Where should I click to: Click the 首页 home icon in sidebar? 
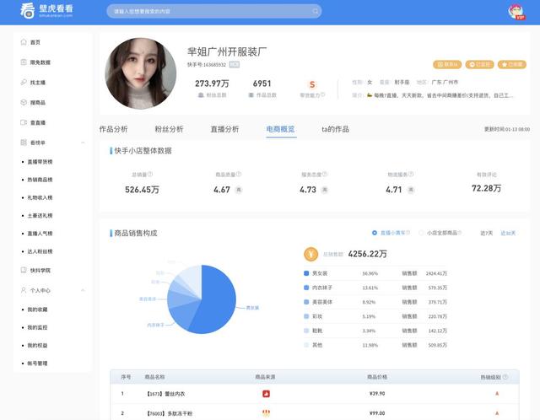coord(24,42)
